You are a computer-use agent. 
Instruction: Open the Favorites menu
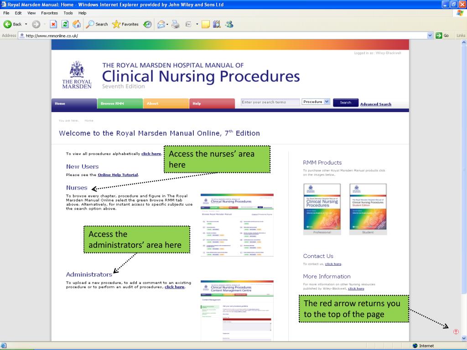49,13
